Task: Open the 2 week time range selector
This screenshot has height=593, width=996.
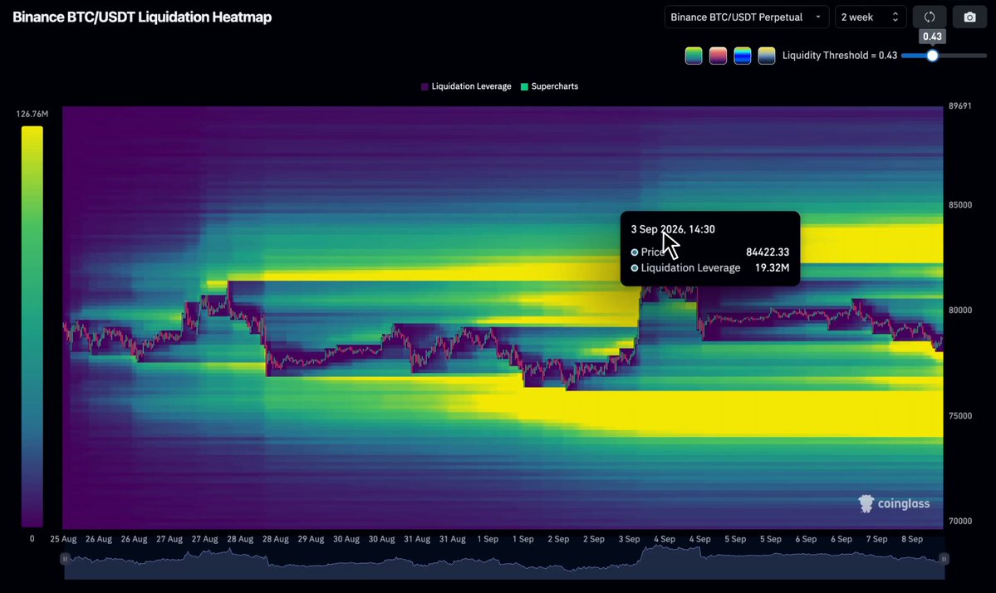Action: (871, 17)
